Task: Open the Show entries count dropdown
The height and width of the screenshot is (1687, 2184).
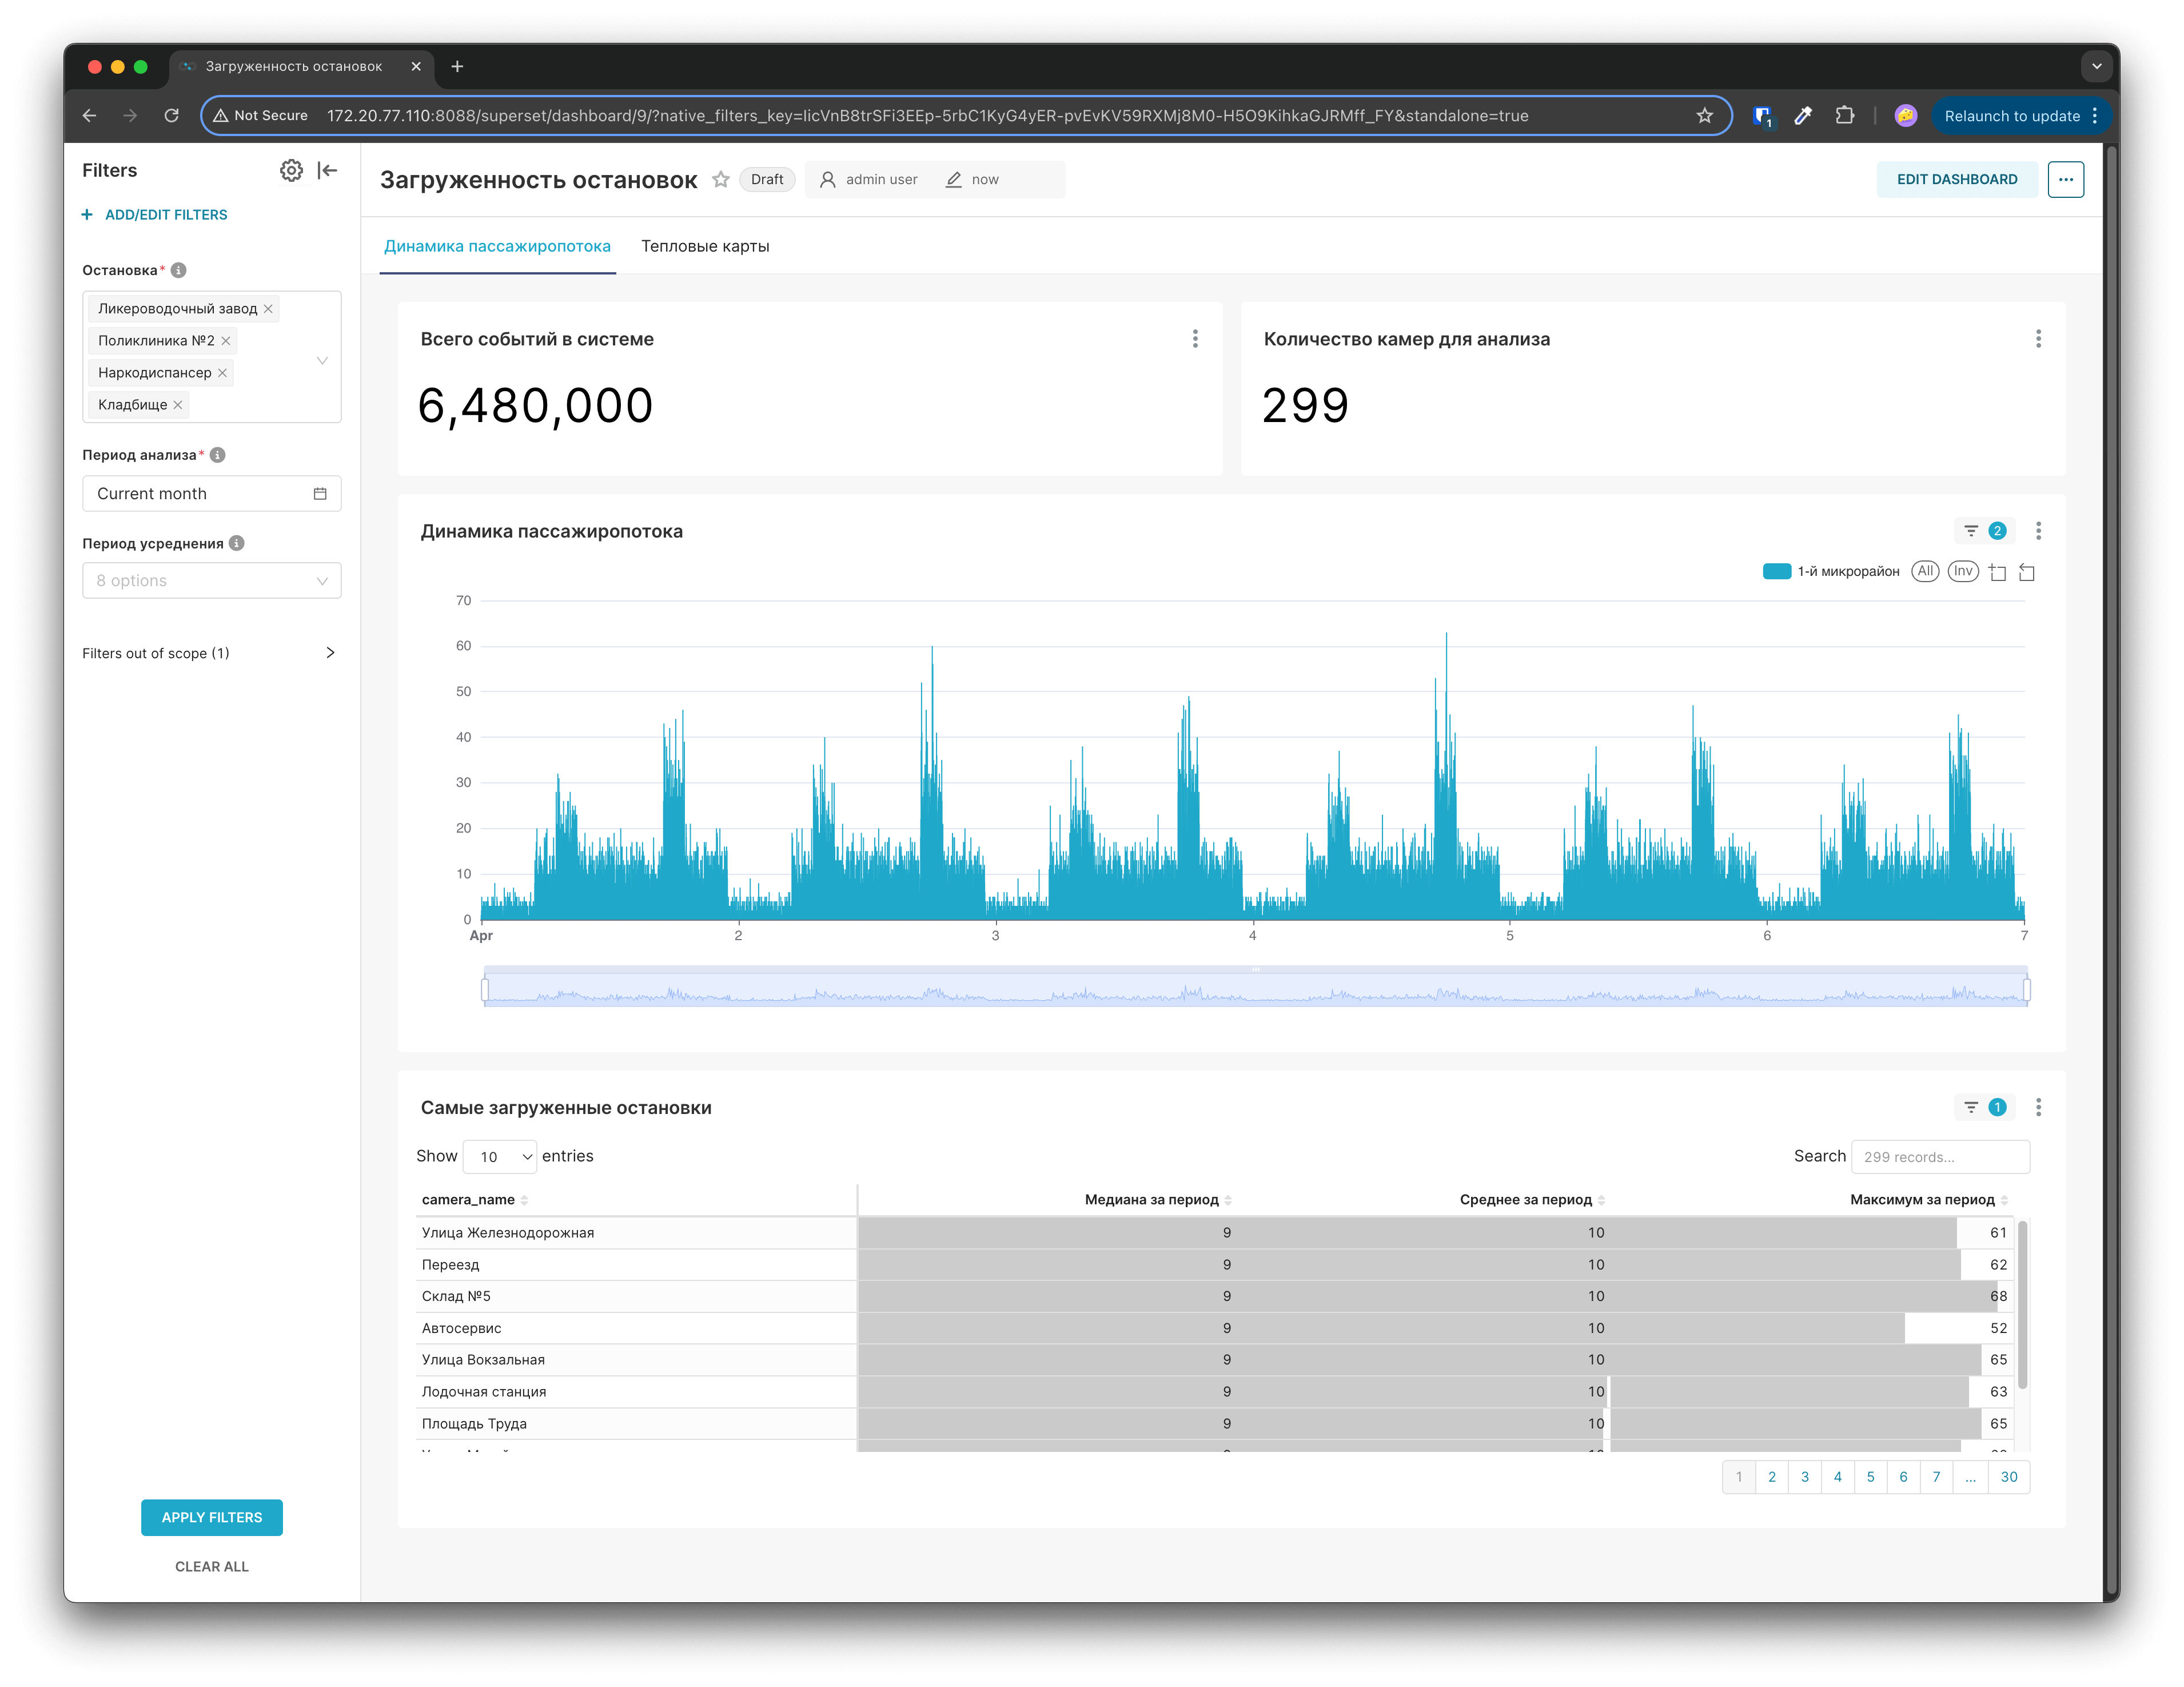Action: click(x=499, y=1157)
